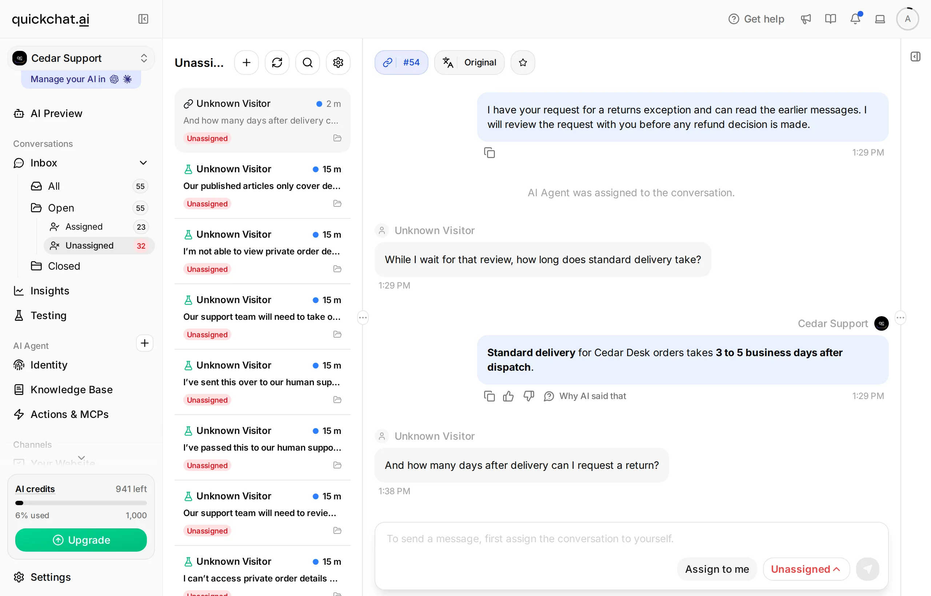Click the green Upgrade button
This screenshot has height=596, width=931.
coord(81,540)
